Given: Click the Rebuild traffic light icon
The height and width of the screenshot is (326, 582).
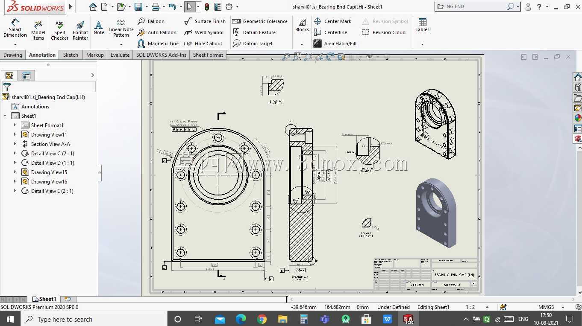Looking at the screenshot, I should tap(207, 7).
